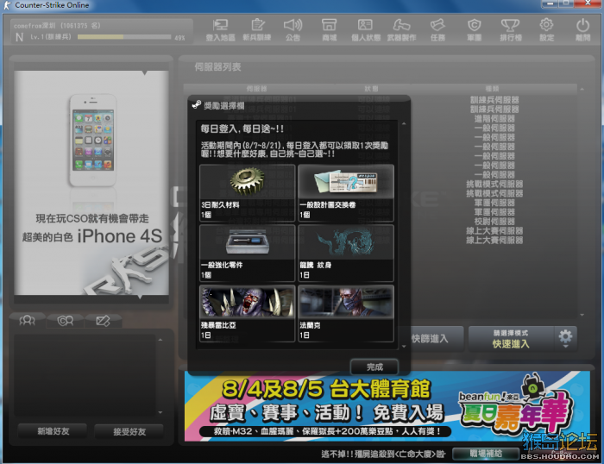Select the 一般強化零件 reward
Viewport: 604px width, 464px height.
[248, 253]
